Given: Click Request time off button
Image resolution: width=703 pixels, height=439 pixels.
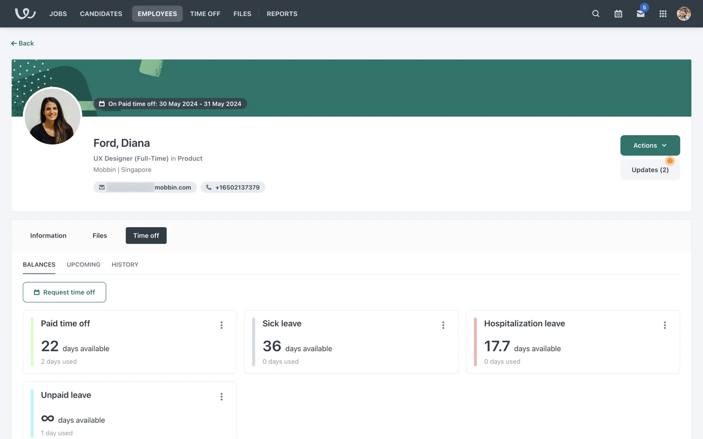Looking at the screenshot, I should pos(64,292).
